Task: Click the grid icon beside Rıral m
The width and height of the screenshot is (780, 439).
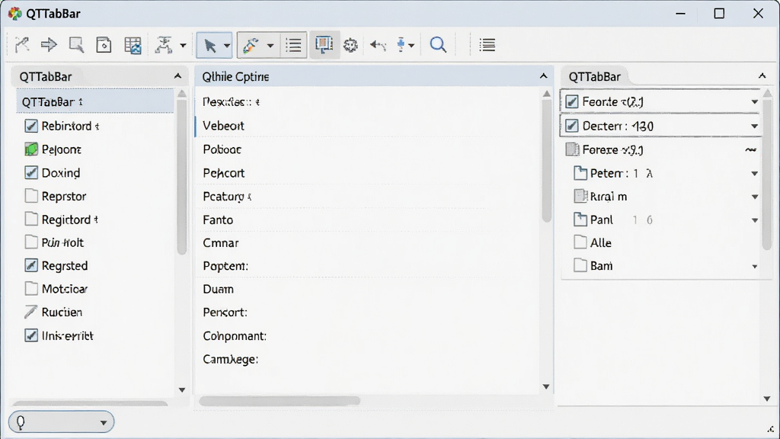Action: coord(580,196)
